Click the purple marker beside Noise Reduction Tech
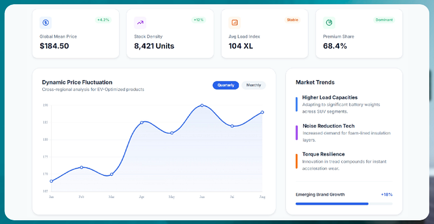 point(296,133)
